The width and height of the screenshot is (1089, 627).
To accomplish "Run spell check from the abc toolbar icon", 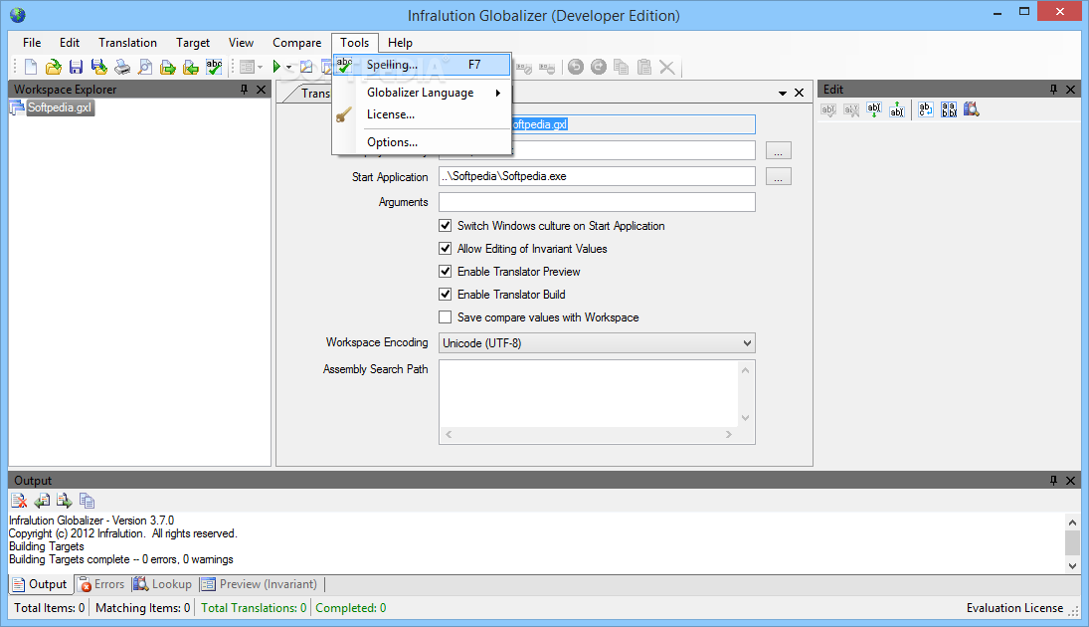I will [214, 67].
